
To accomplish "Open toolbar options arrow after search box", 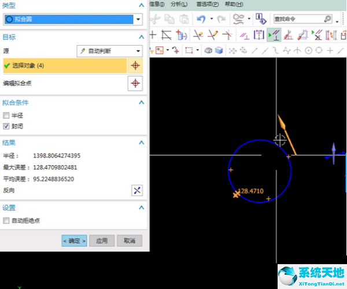I will 337,22.
